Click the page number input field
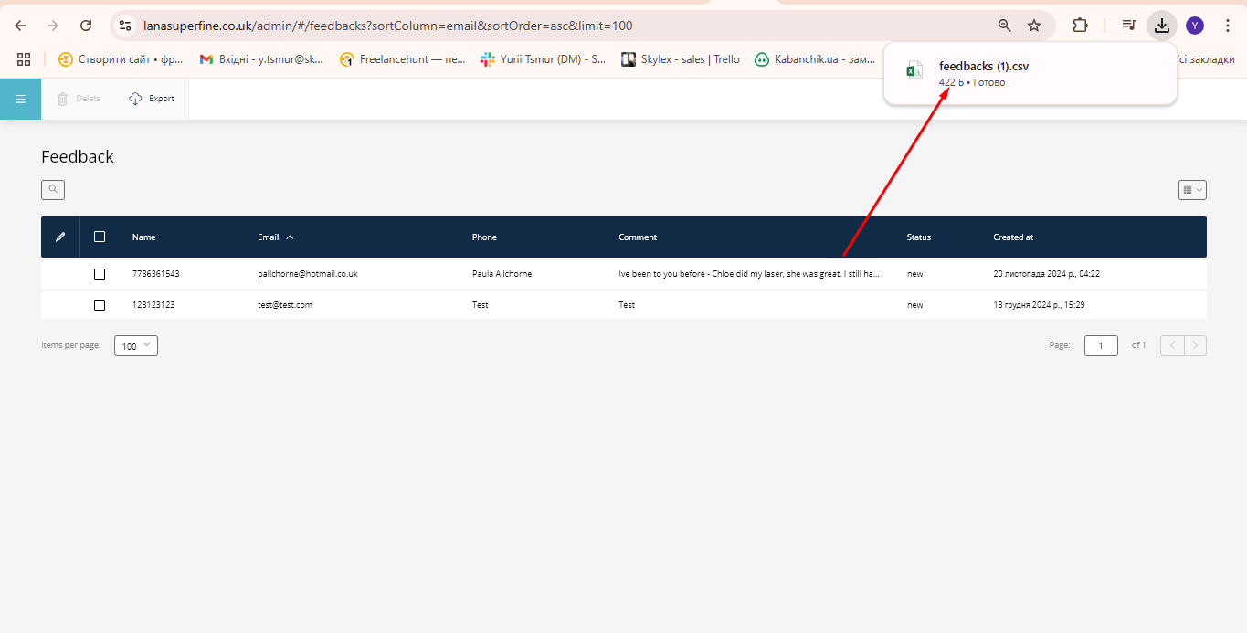 pyautogui.click(x=1101, y=345)
